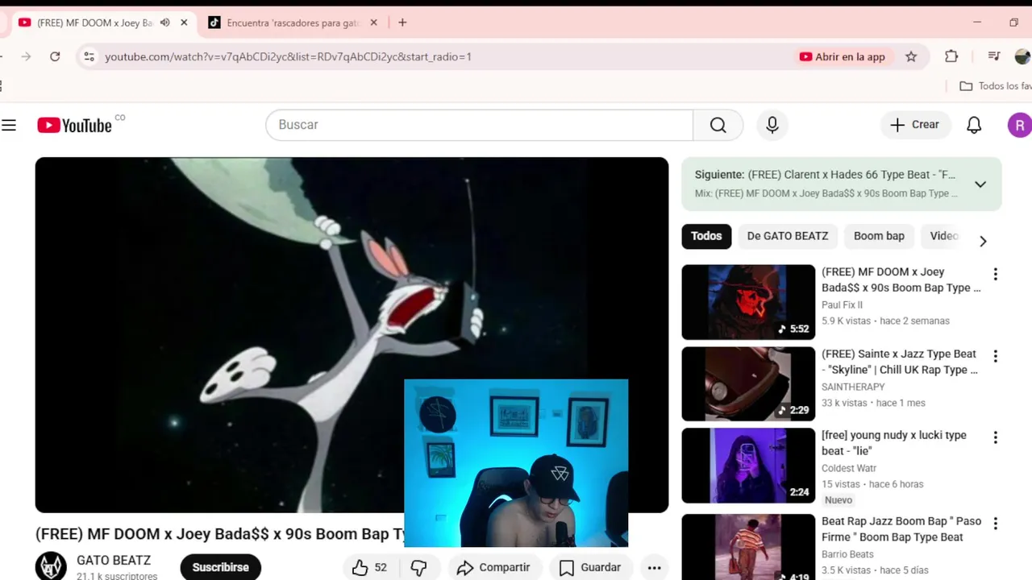
Task: Click channel name Coldest Watr
Action: (849, 468)
